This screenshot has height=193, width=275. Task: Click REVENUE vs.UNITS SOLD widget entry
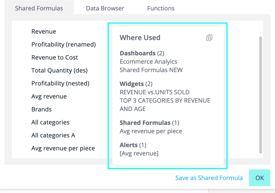pos(155,92)
